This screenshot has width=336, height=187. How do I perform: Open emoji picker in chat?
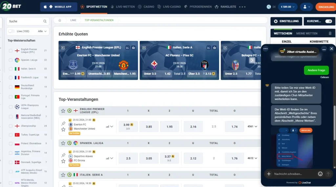click(x=320, y=174)
